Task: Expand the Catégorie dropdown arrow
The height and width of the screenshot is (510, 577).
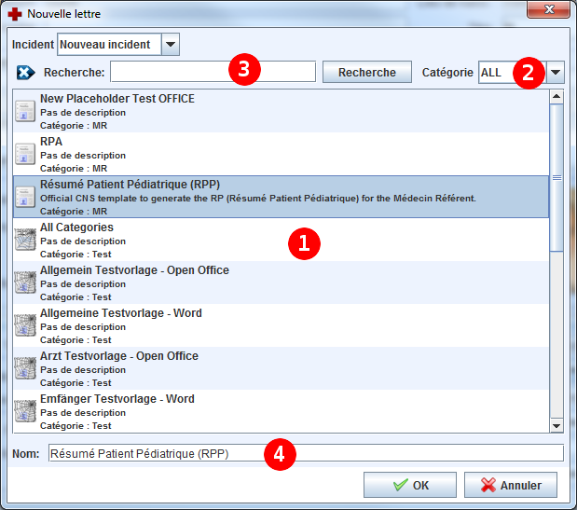Action: click(x=556, y=73)
